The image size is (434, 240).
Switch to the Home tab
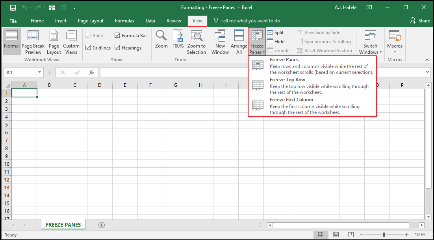(x=37, y=21)
